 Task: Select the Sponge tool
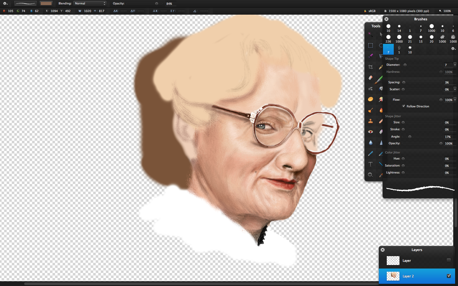[371, 99]
